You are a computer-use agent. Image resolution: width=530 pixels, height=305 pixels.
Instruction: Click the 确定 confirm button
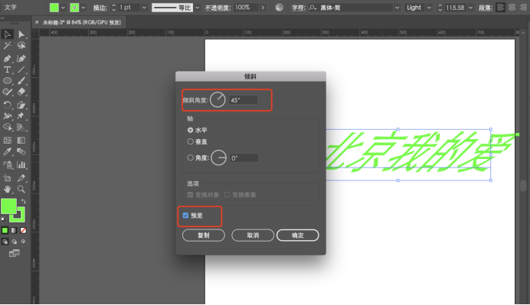tap(297, 235)
